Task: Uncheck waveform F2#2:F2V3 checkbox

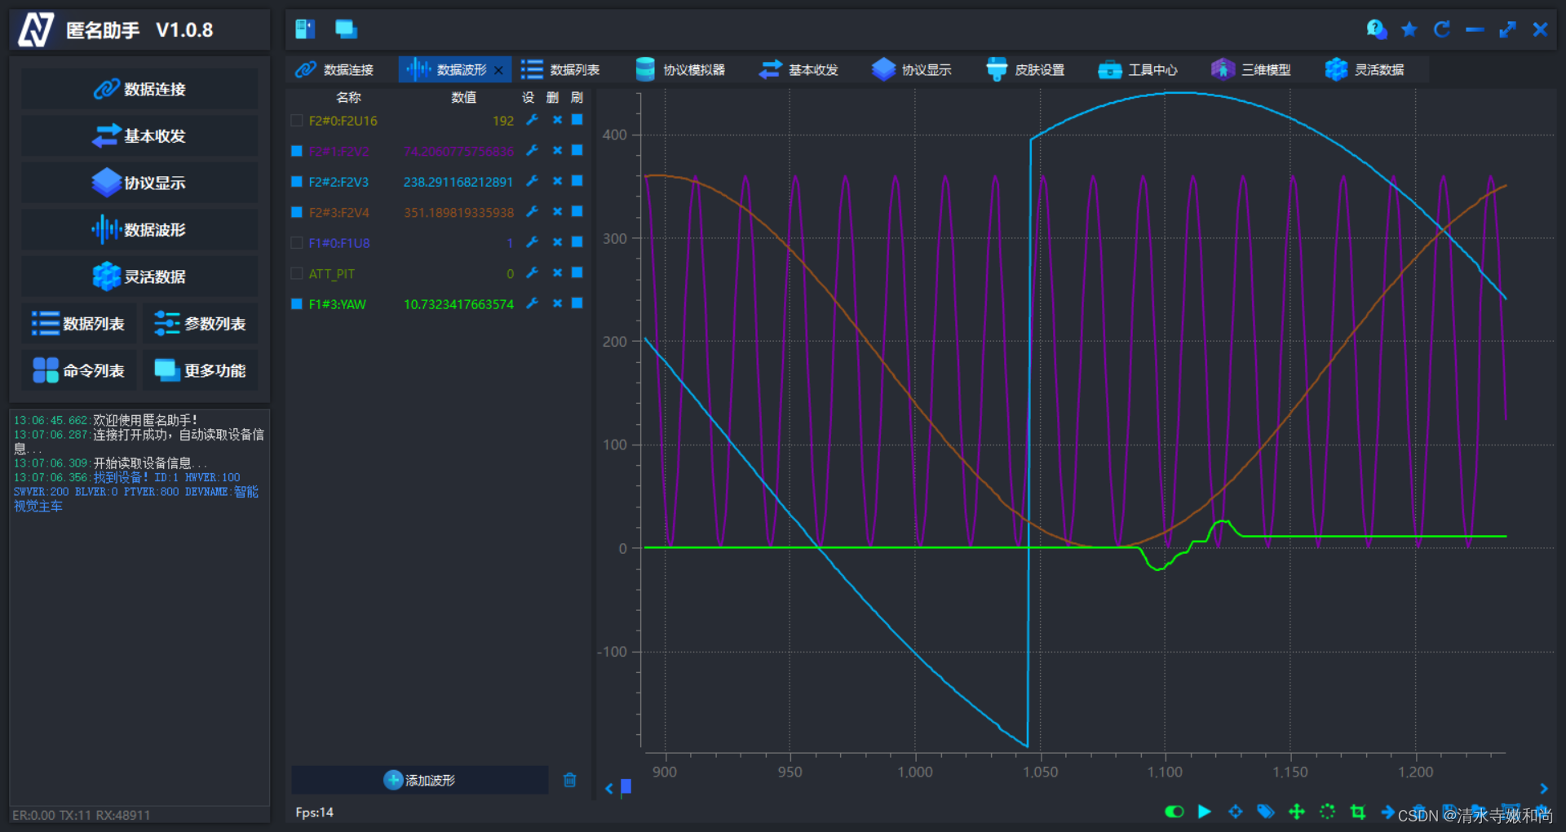Action: (x=297, y=181)
